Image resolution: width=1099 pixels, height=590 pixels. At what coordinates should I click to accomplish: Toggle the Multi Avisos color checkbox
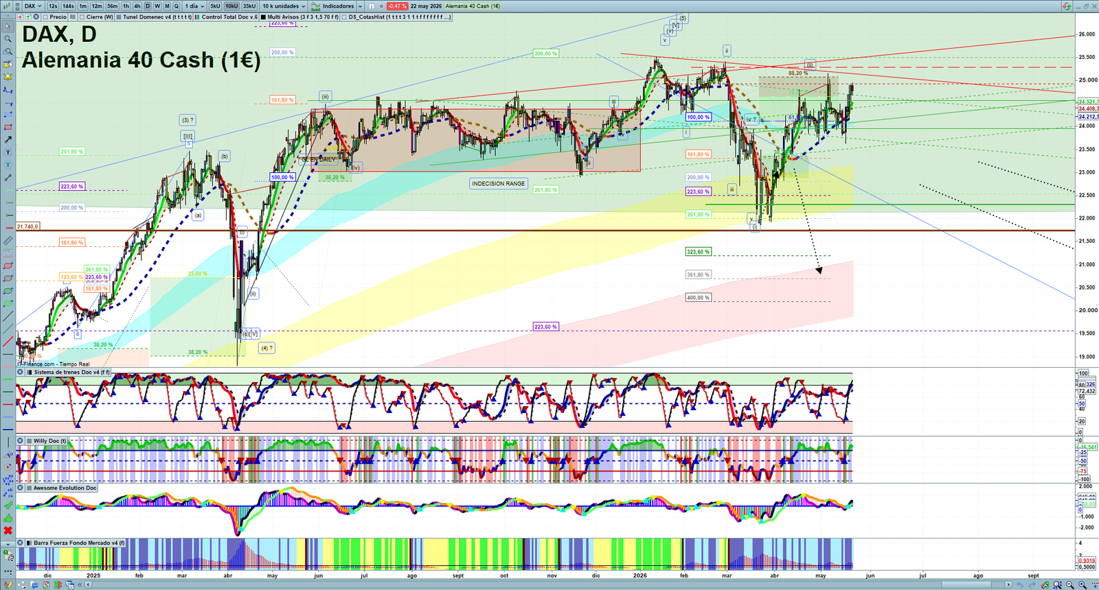click(263, 17)
